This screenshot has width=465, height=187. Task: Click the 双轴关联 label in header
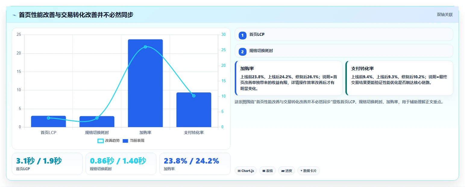445,14
